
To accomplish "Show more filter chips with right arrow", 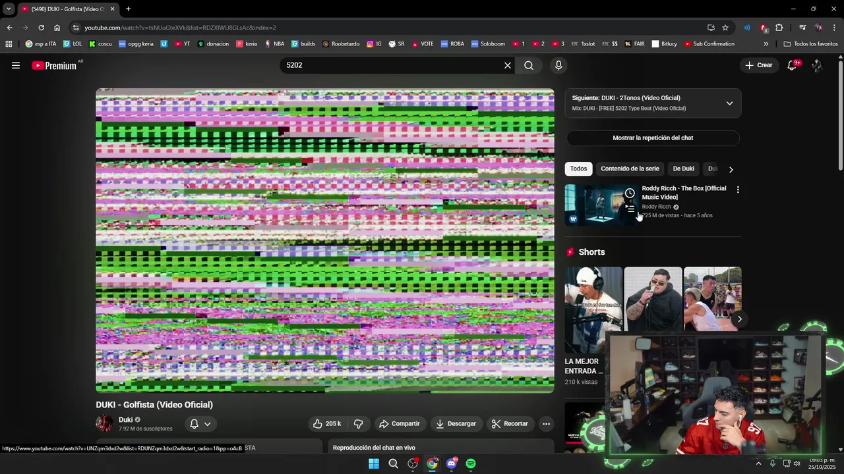I will (x=731, y=169).
